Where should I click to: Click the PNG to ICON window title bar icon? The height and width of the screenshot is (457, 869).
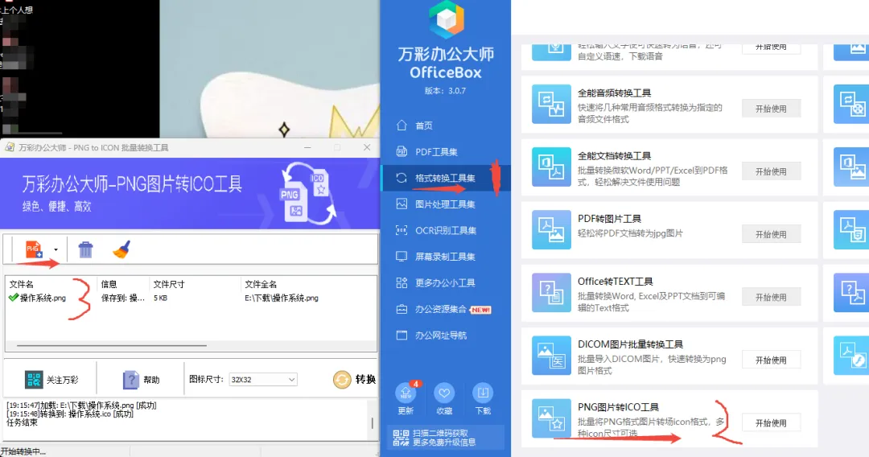pos(10,147)
